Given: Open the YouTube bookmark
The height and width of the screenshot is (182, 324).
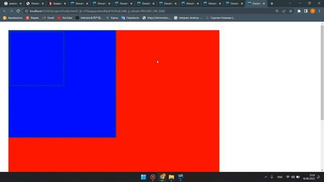Looking at the screenshot, I should coord(65,18).
